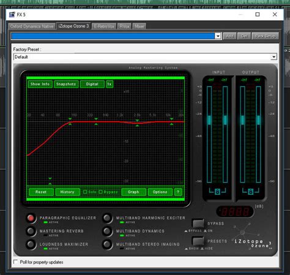Maximize the FX 5 window
The image size is (290, 275).
(258, 15)
